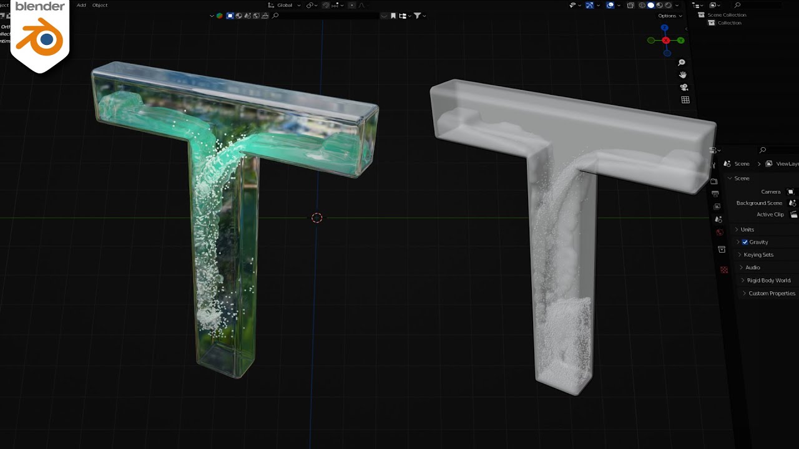Toggle proportional editing
This screenshot has height=449, width=799.
point(352,5)
